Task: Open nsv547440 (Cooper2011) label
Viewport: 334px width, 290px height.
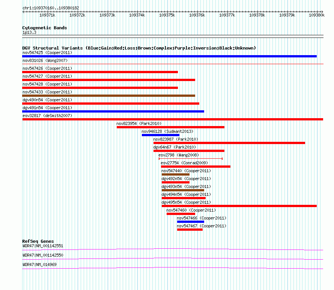Action: click(x=186, y=171)
